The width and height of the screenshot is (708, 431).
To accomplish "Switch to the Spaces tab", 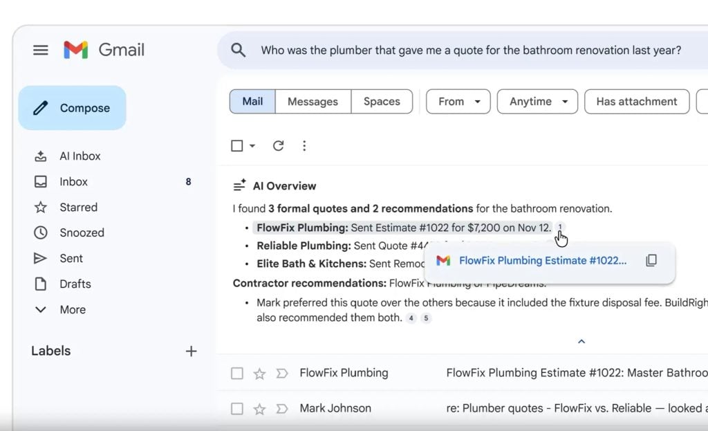I will pos(382,101).
